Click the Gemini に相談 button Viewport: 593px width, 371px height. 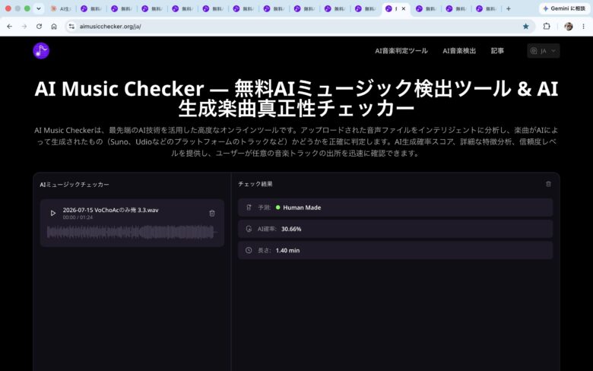(x=564, y=8)
